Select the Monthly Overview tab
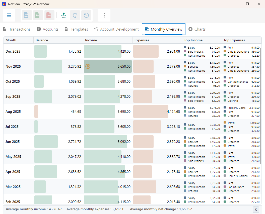265x214 pixels. (164, 29)
